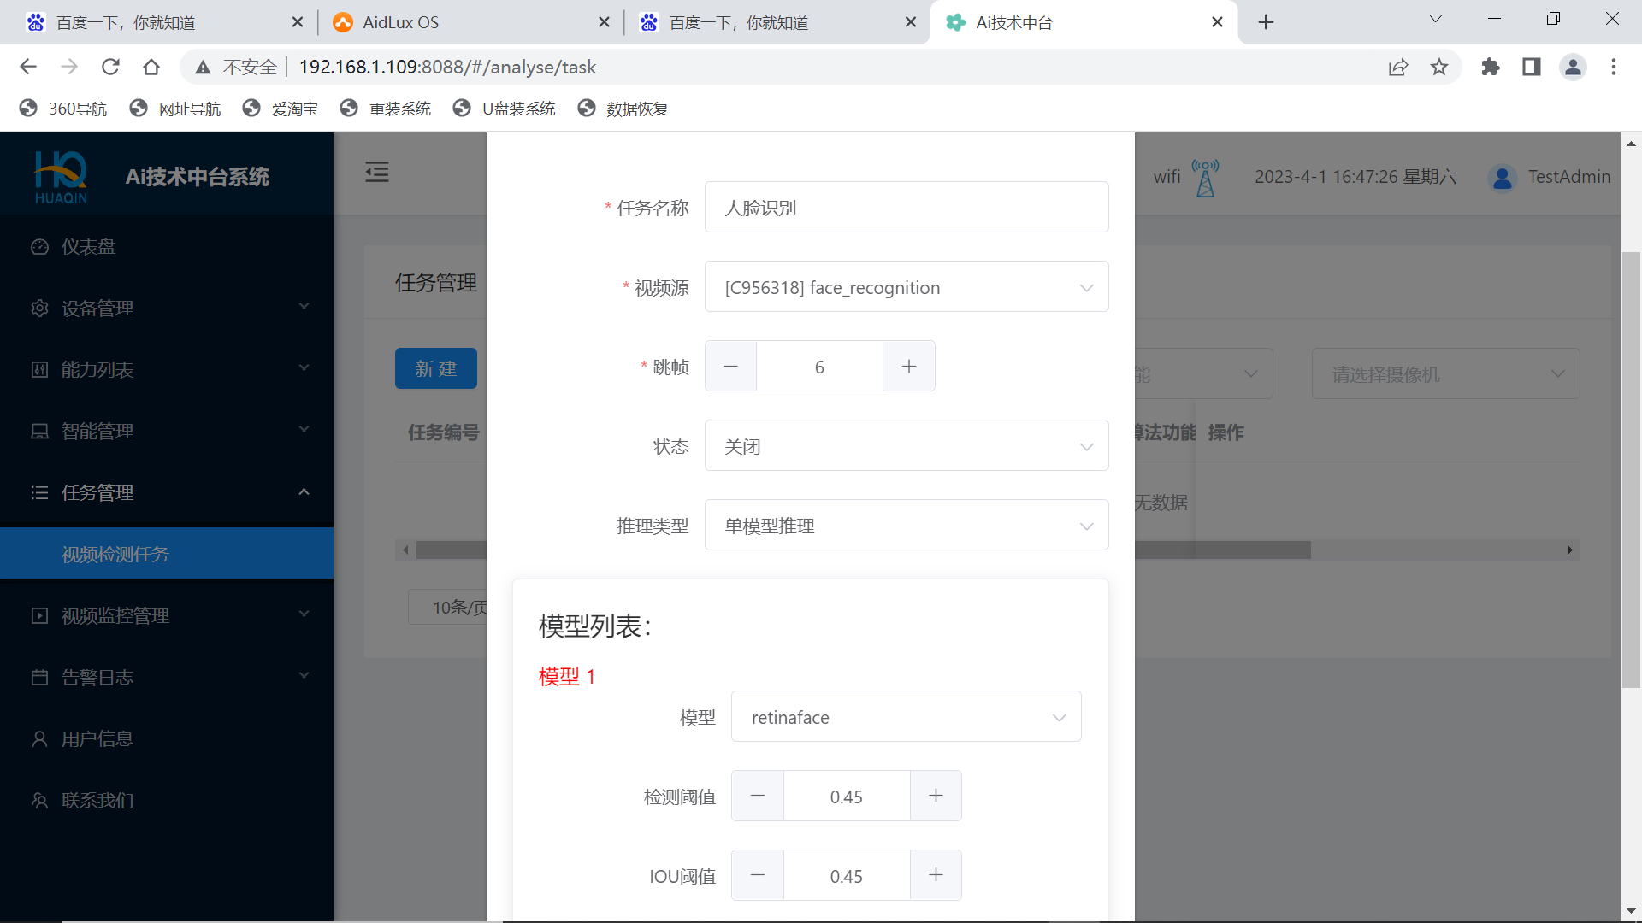Click the page vertical scrollbar thumb
1642x923 pixels.
coord(1631,470)
